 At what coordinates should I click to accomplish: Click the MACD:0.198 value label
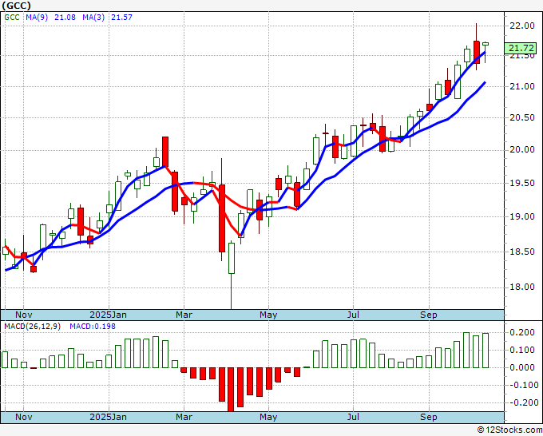click(x=93, y=327)
